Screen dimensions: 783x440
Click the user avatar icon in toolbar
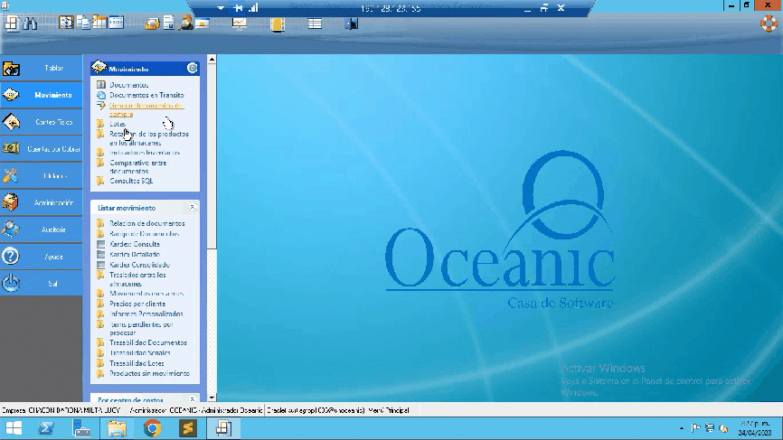186,23
